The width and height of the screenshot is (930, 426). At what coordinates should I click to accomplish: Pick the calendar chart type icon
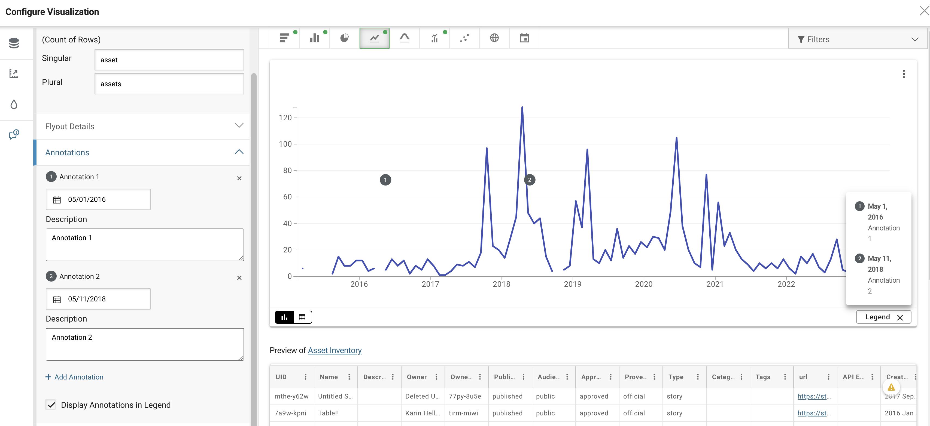[524, 38]
